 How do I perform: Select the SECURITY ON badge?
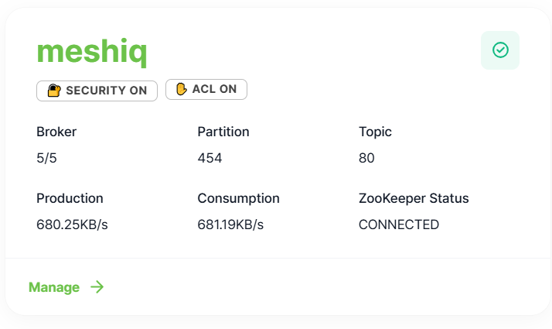pos(97,91)
